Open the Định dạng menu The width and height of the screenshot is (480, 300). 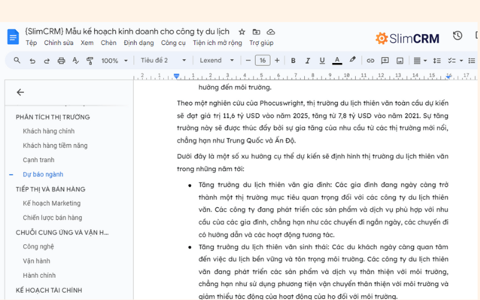[139, 43]
